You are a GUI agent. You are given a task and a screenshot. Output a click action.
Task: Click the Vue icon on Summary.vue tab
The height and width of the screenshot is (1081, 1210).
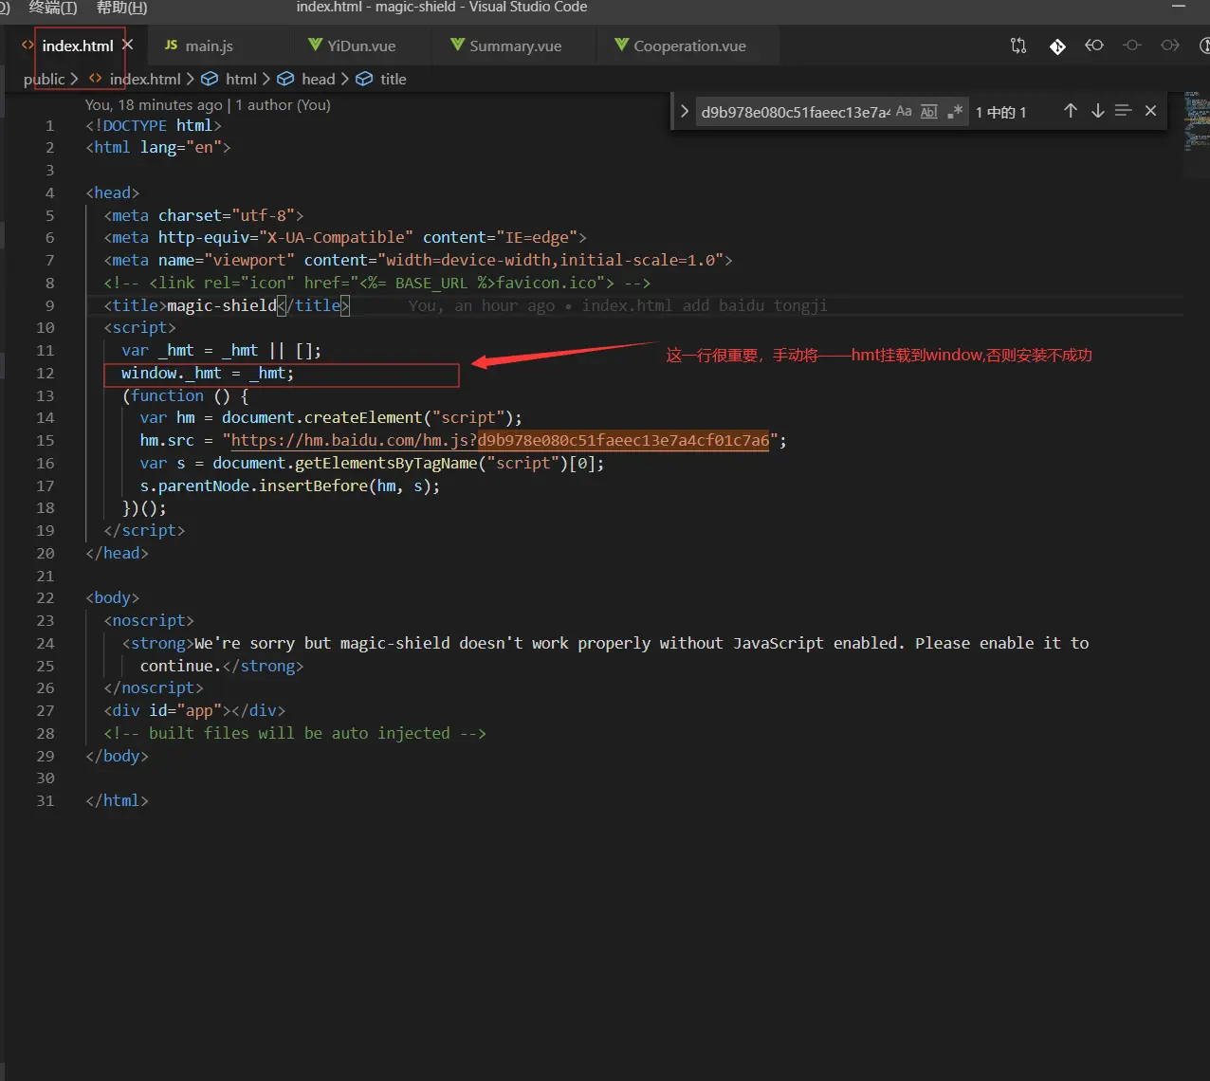(457, 45)
